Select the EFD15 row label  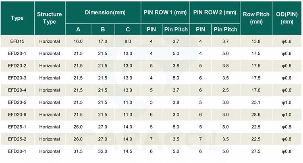pyautogui.click(x=17, y=41)
